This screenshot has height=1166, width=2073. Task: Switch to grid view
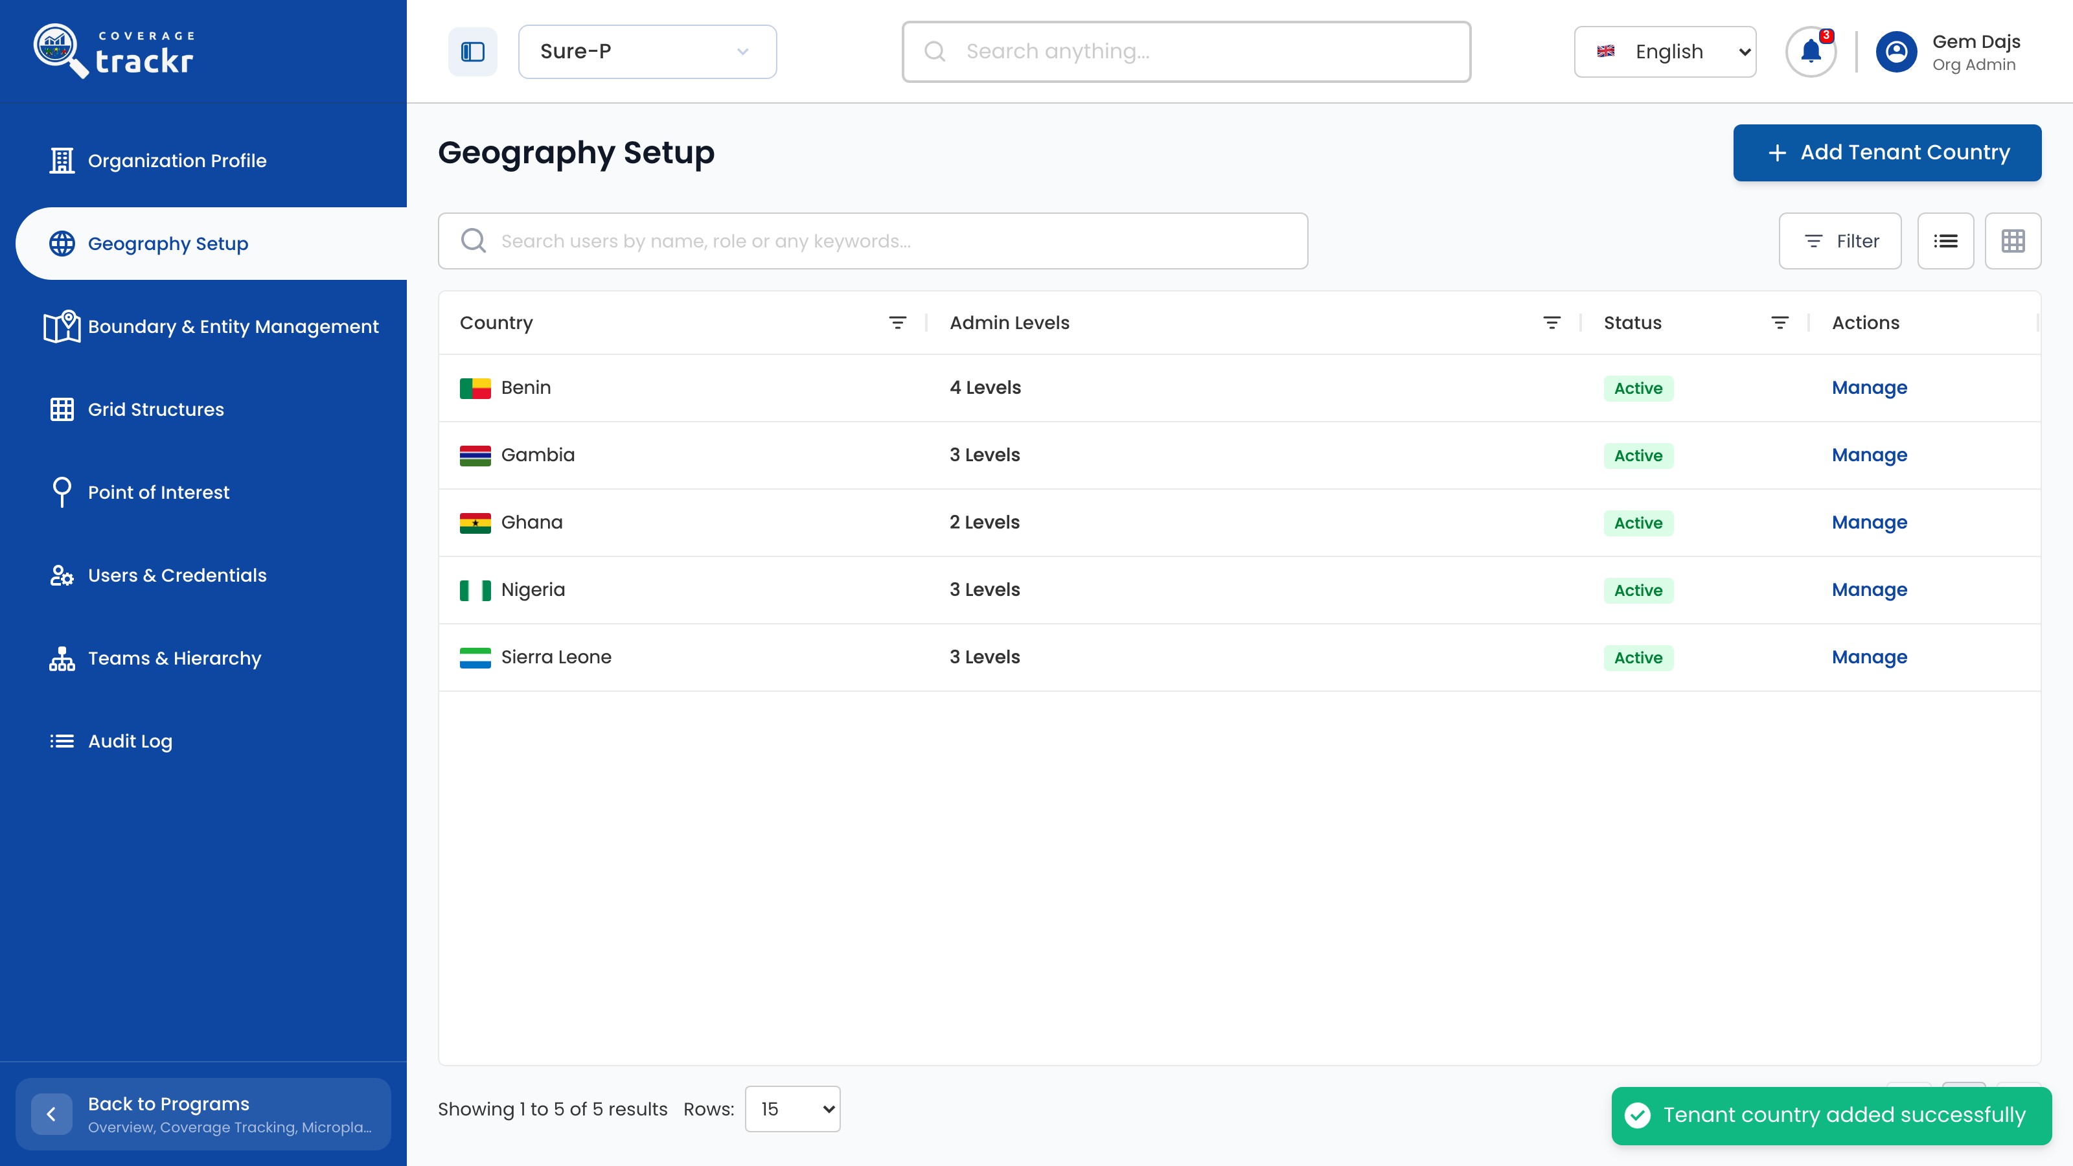(x=2013, y=242)
